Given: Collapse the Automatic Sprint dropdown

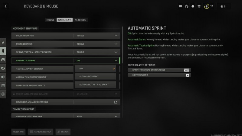Looking at the screenshot, I should pyautogui.click(x=116, y=60).
